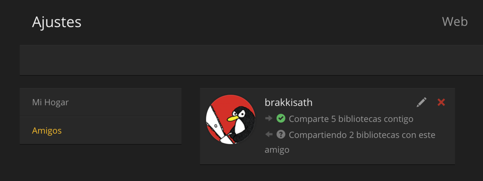Viewport: 483px width, 181px height.
Task: Click the empty bar below the Ajustes header
Action: coord(251,60)
